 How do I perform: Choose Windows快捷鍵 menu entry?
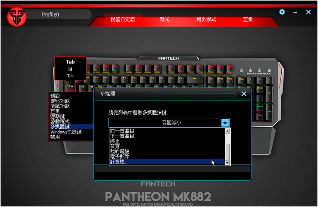(x=71, y=132)
